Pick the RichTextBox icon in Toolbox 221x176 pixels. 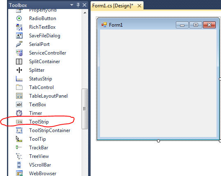(19, 27)
